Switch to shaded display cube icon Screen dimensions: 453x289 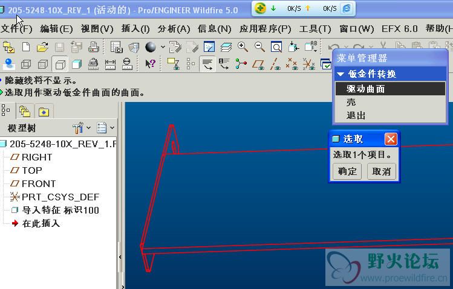[x=77, y=64]
